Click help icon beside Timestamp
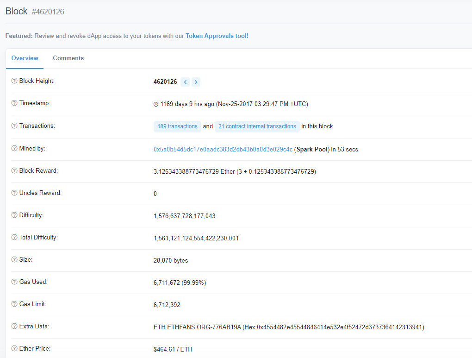This screenshot has height=358, width=472. (14, 103)
